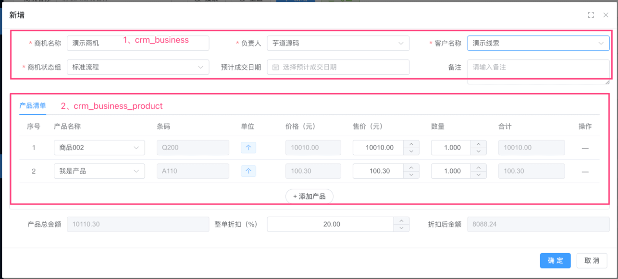The height and width of the screenshot is (279, 618).
Task: Switch to the 产品清单 tab
Action: 33,106
